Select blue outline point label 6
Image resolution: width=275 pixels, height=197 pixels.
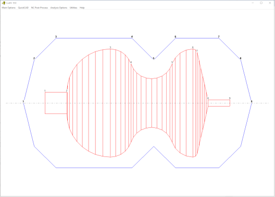click(175, 36)
